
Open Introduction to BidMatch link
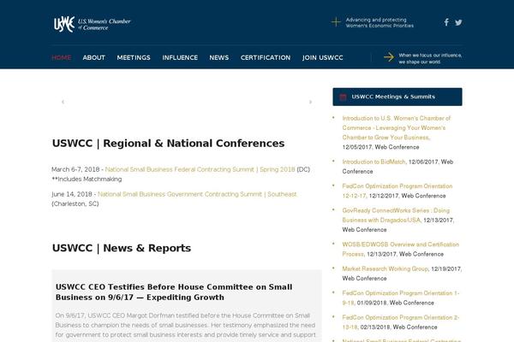point(374,162)
